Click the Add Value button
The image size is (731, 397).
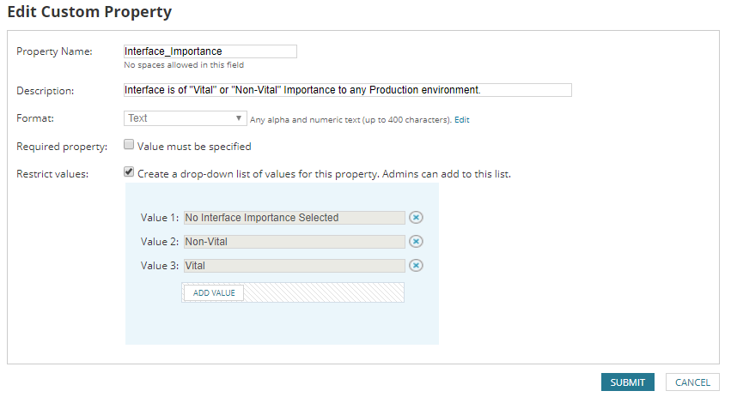point(214,293)
